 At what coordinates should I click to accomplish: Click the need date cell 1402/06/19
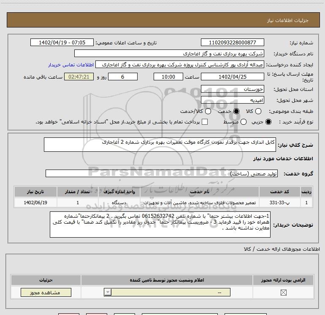tap(35, 203)
